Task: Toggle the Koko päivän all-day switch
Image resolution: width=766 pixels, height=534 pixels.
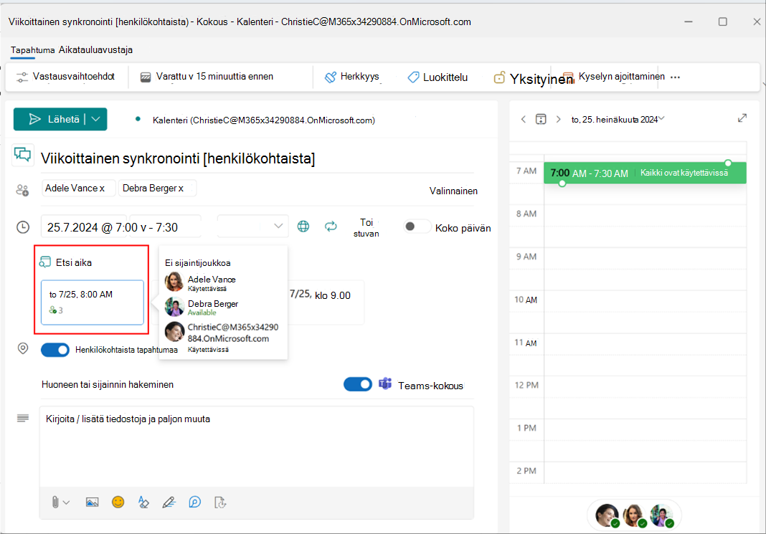Action: pos(417,227)
